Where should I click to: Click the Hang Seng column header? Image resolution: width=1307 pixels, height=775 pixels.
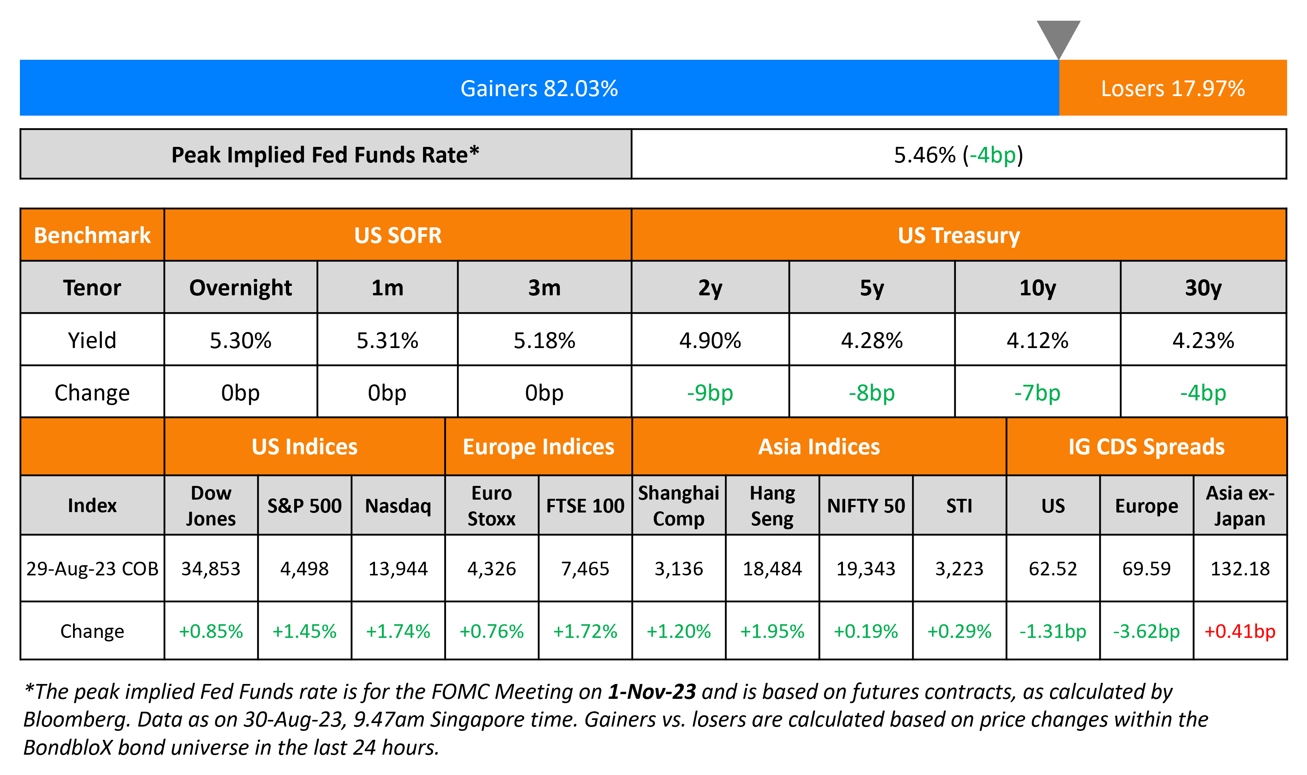coord(772,505)
